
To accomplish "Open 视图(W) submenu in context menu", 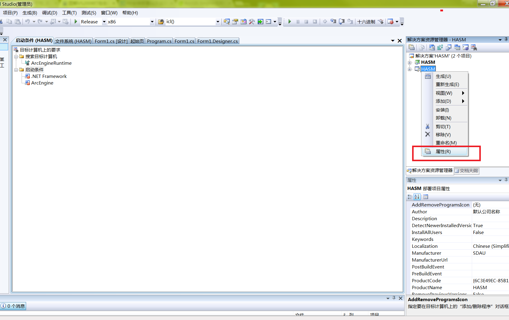I will point(445,93).
